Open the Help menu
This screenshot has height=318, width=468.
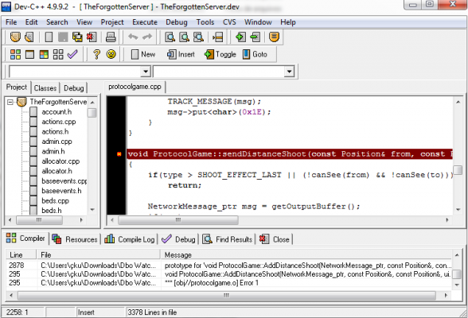tap(288, 22)
